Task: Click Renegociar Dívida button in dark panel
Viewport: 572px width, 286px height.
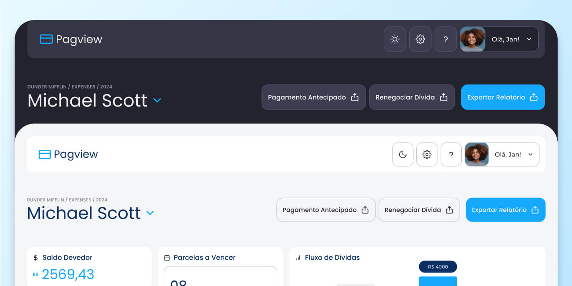Action: click(412, 97)
